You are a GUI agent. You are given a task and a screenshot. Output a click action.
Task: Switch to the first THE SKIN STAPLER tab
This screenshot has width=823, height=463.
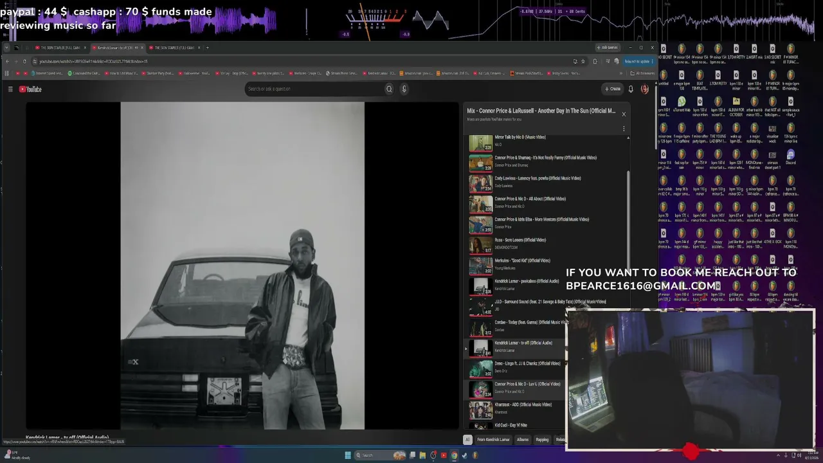pyautogui.click(x=61, y=48)
